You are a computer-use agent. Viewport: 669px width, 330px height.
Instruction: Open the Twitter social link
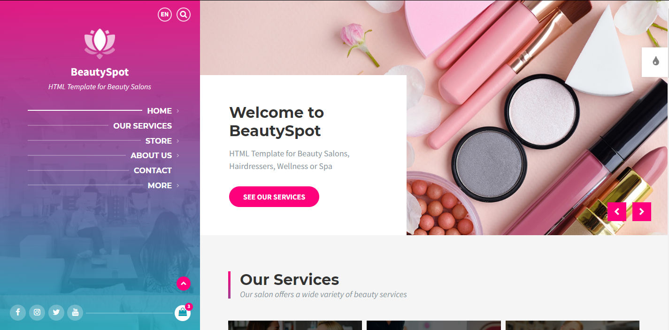(x=56, y=312)
